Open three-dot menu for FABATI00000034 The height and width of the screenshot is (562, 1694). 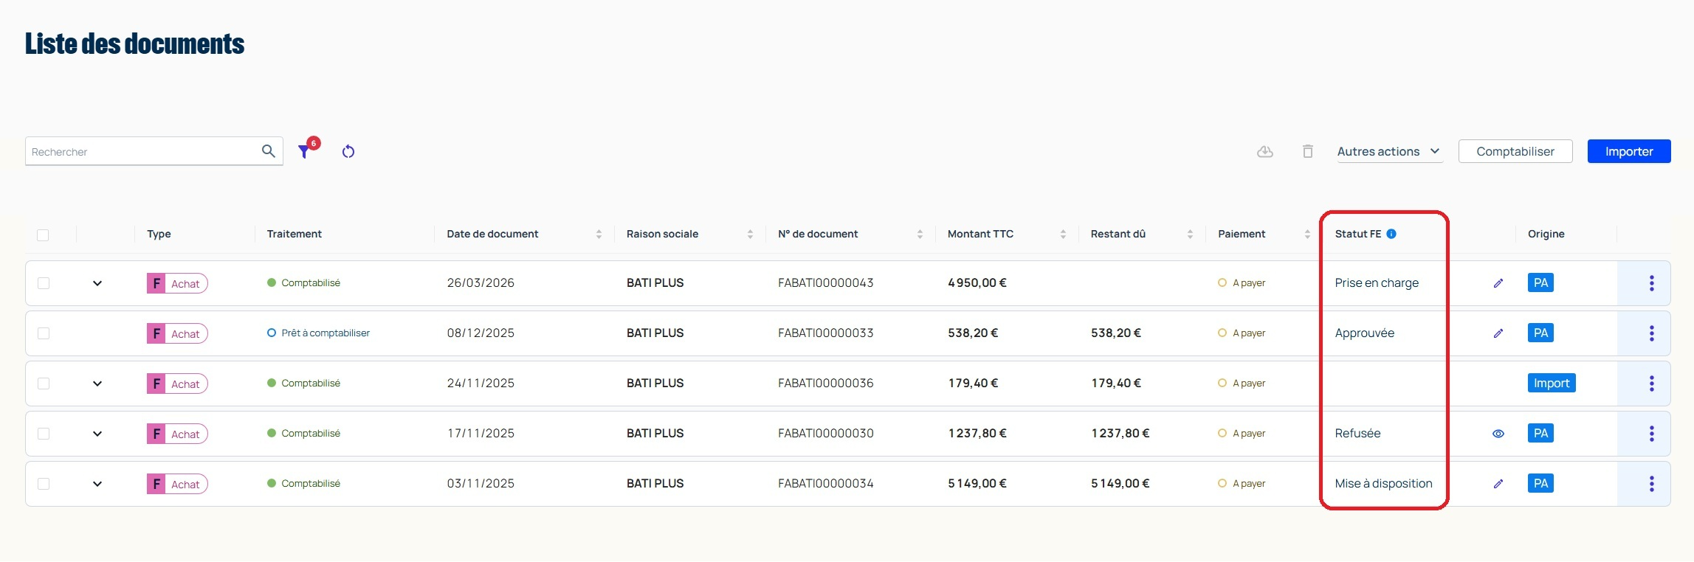click(1652, 484)
